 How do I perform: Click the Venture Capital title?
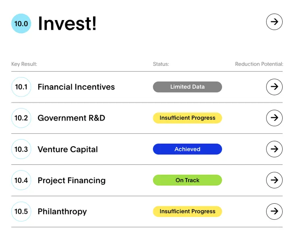pyautogui.click(x=68, y=149)
